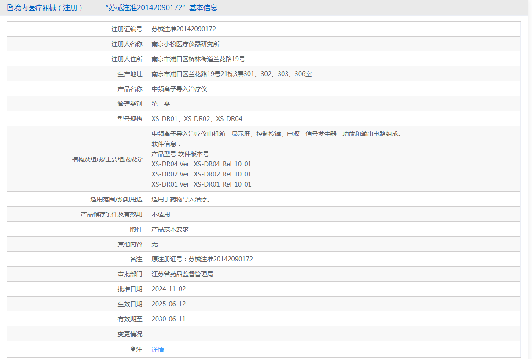This screenshot has width=532, height=359.
Task: Click the value 无 in 其他内容 row
Action: point(154,244)
